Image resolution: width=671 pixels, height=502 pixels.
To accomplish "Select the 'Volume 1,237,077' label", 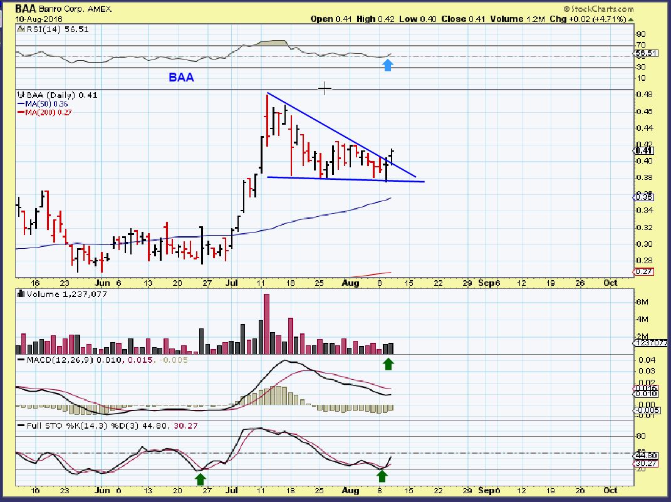I will (x=67, y=294).
